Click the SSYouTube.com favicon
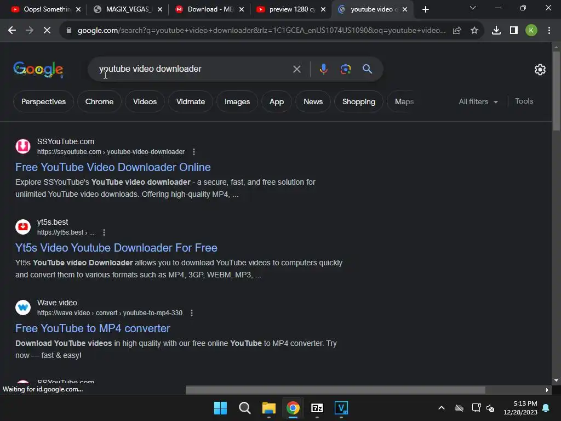 click(x=23, y=146)
